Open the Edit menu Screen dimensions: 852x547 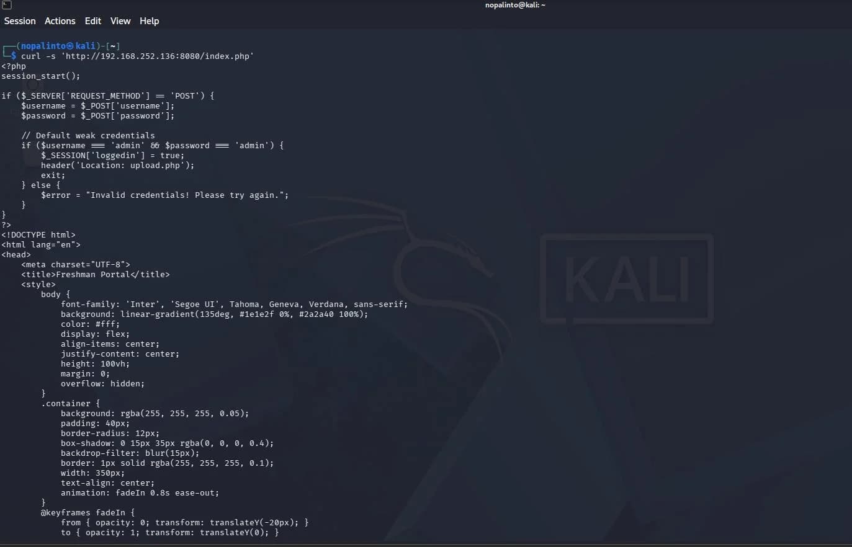pyautogui.click(x=93, y=21)
